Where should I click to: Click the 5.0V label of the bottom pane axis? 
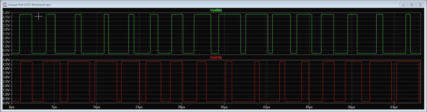tap(6, 60)
